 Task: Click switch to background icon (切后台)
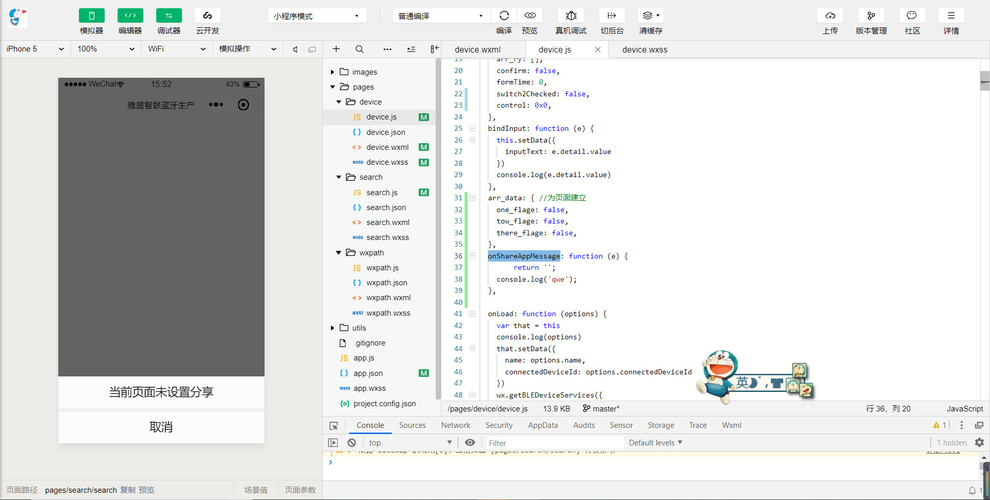(612, 15)
